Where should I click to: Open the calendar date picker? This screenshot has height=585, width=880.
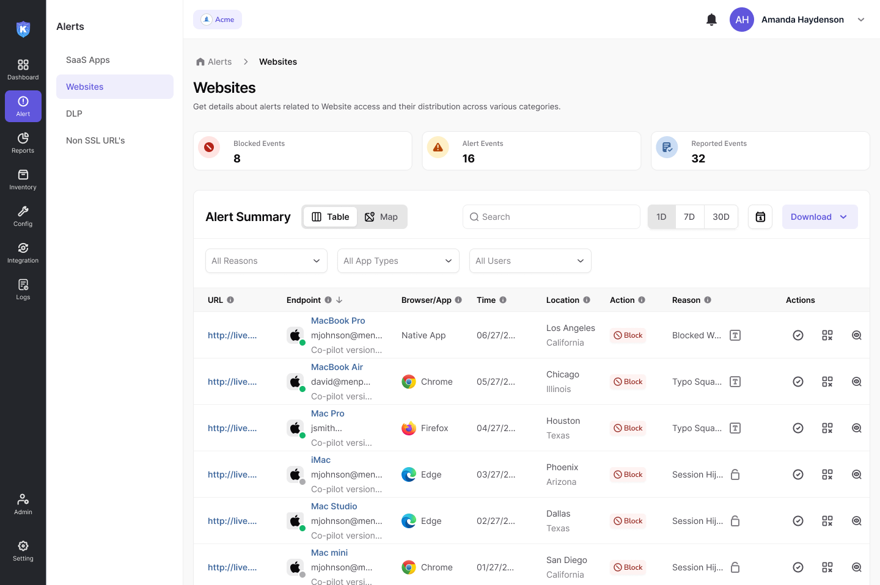coord(760,217)
